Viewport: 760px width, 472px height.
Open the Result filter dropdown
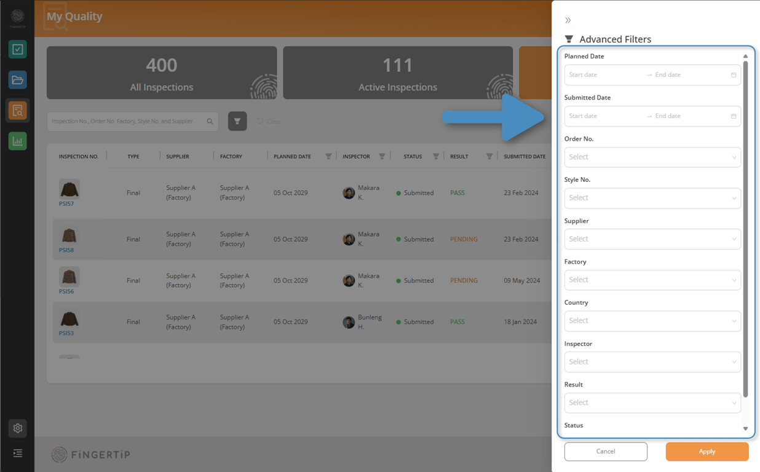coord(652,403)
